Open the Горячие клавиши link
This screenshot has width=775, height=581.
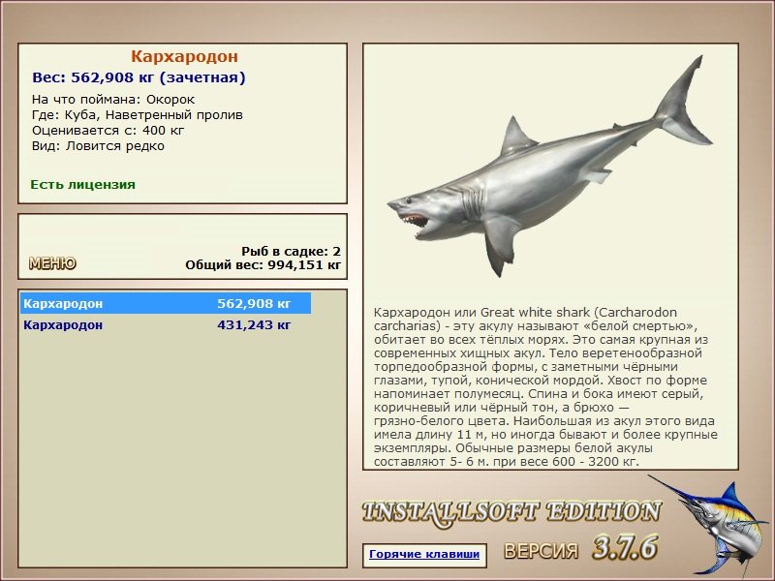(x=424, y=554)
